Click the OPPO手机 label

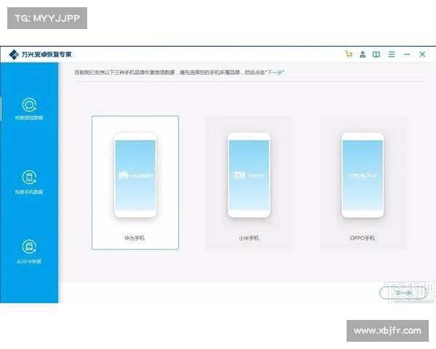[x=363, y=238]
